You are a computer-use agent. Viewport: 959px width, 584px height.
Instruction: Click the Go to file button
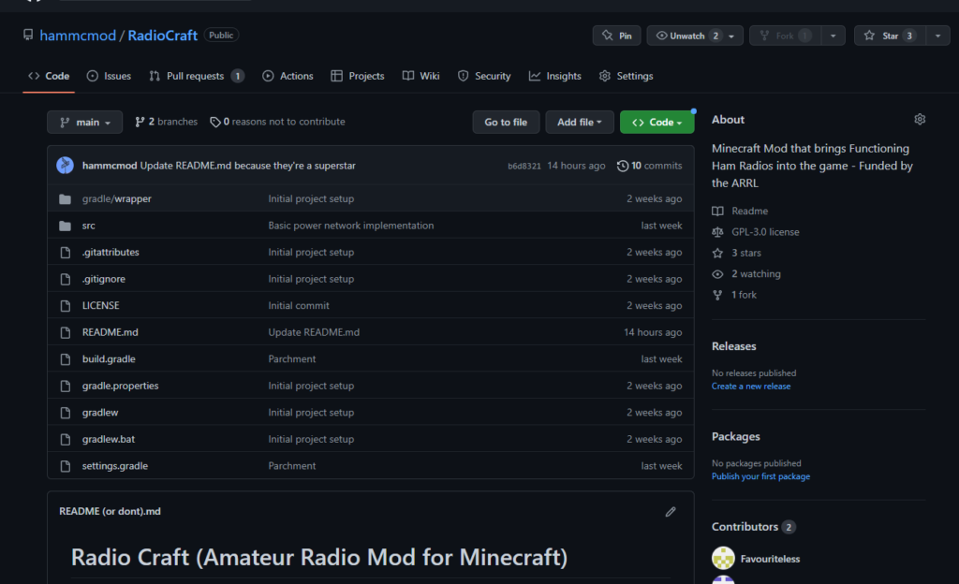click(506, 123)
